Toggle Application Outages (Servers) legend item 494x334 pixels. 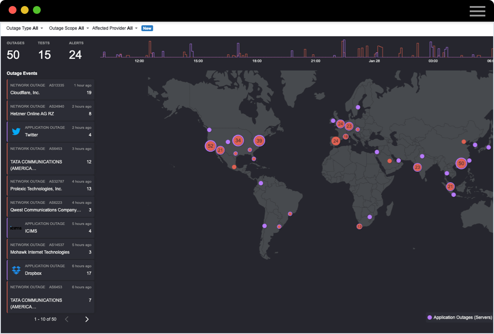point(460,318)
